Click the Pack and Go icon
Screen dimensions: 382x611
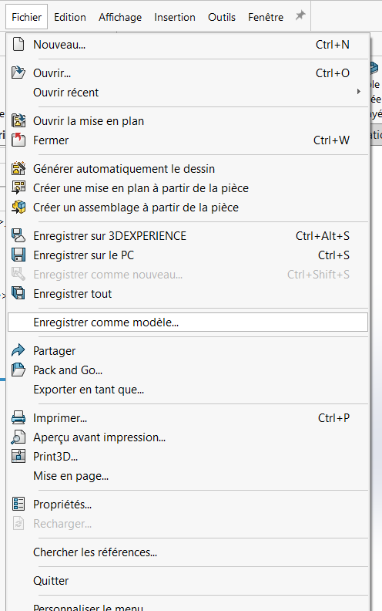tap(18, 370)
